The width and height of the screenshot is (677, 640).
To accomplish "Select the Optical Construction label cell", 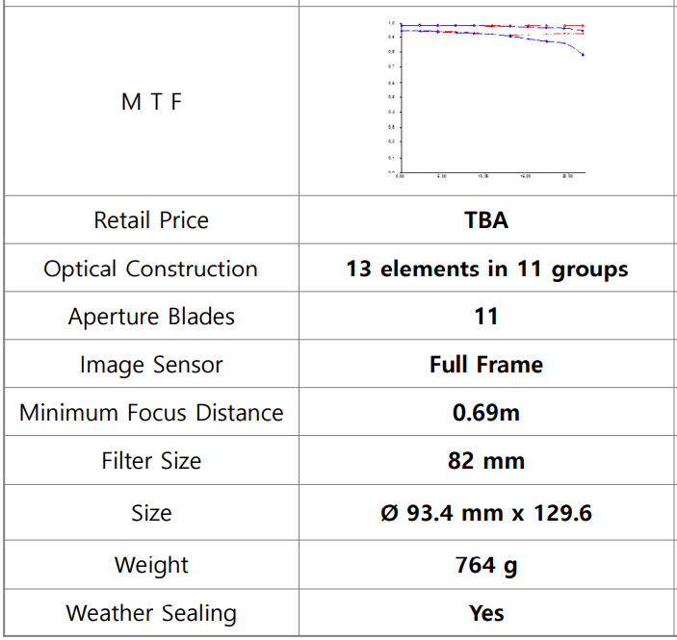I will pos(151,269).
